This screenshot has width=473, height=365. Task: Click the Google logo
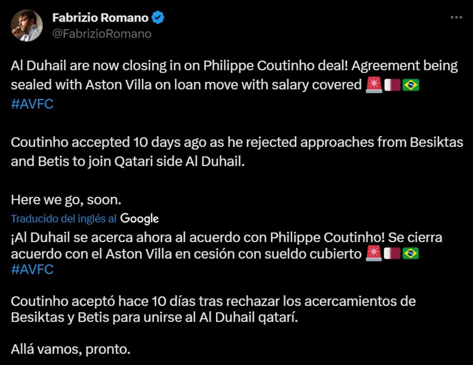tap(139, 219)
